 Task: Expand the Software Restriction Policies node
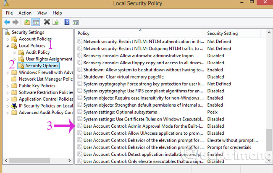[8, 93]
